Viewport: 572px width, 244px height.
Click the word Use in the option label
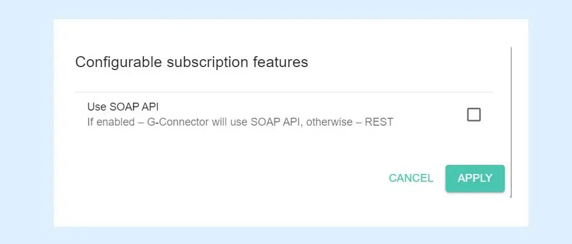97,107
